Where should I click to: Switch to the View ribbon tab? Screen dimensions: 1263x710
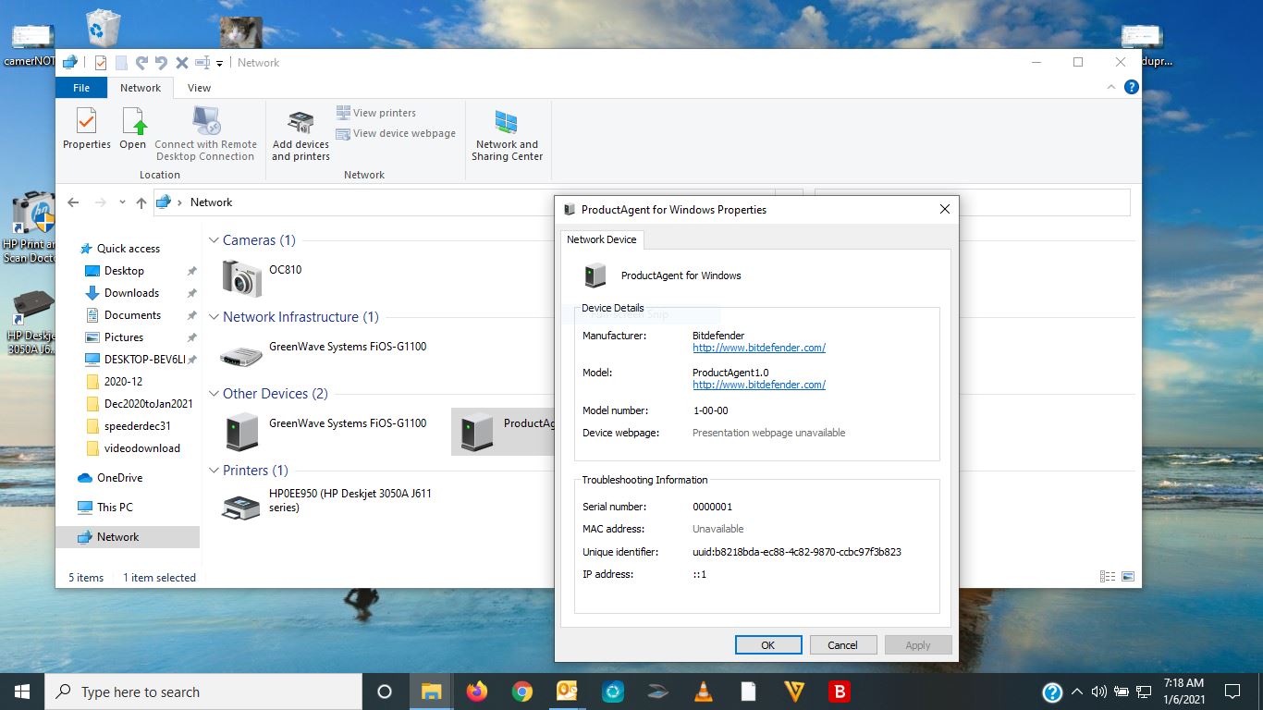click(x=199, y=88)
